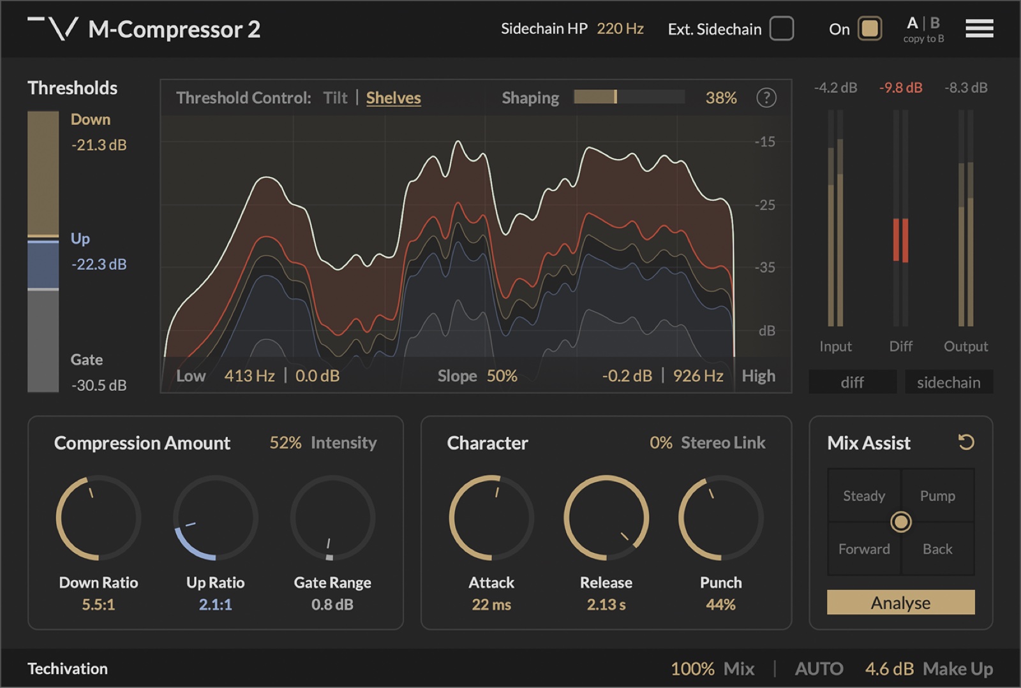This screenshot has height=688, width=1021.
Task: Click the -0.2 dB high shelf gain
Action: coord(627,376)
